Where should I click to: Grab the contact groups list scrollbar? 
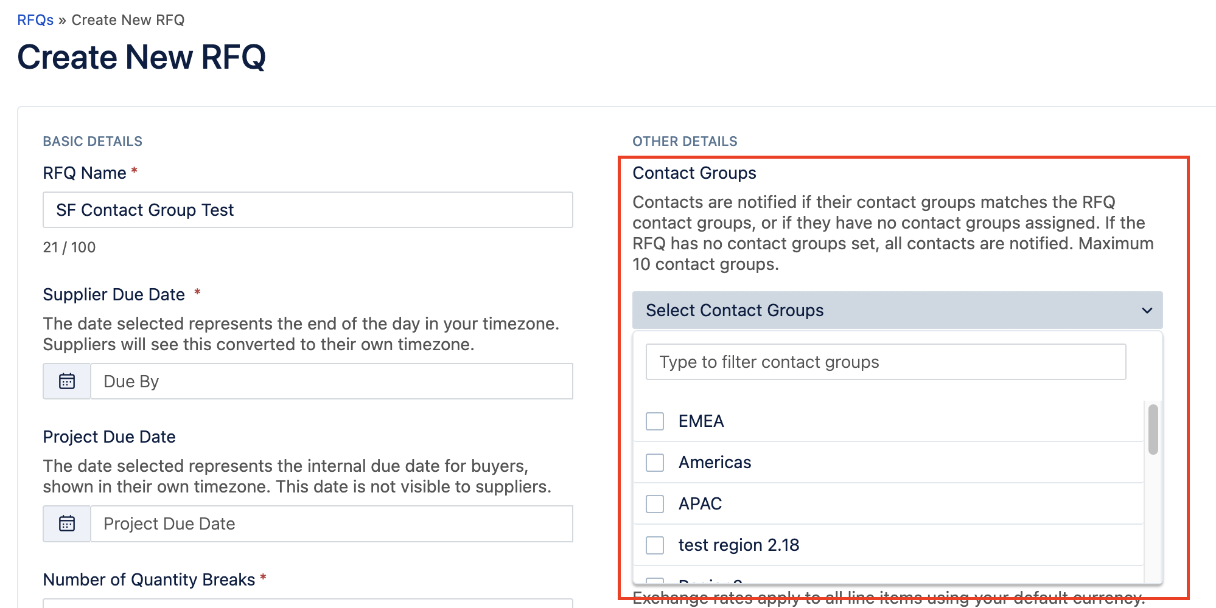tap(1153, 429)
